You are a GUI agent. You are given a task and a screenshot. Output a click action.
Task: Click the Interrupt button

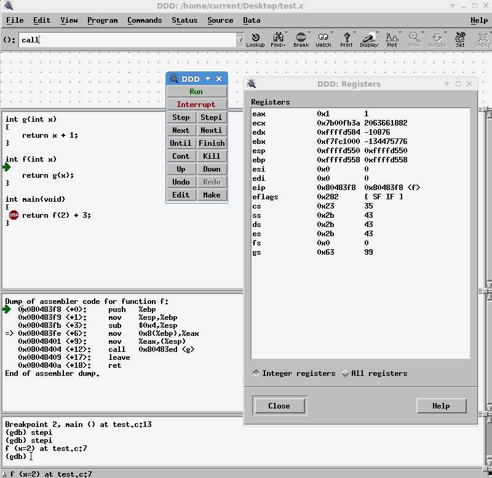coord(196,105)
